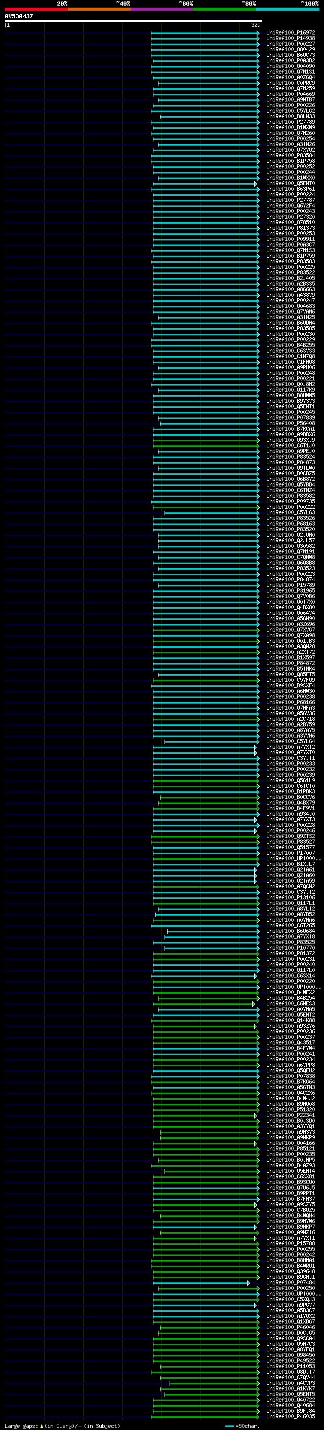Select the UniRef100_C1FHQ8 label

tap(290, 362)
